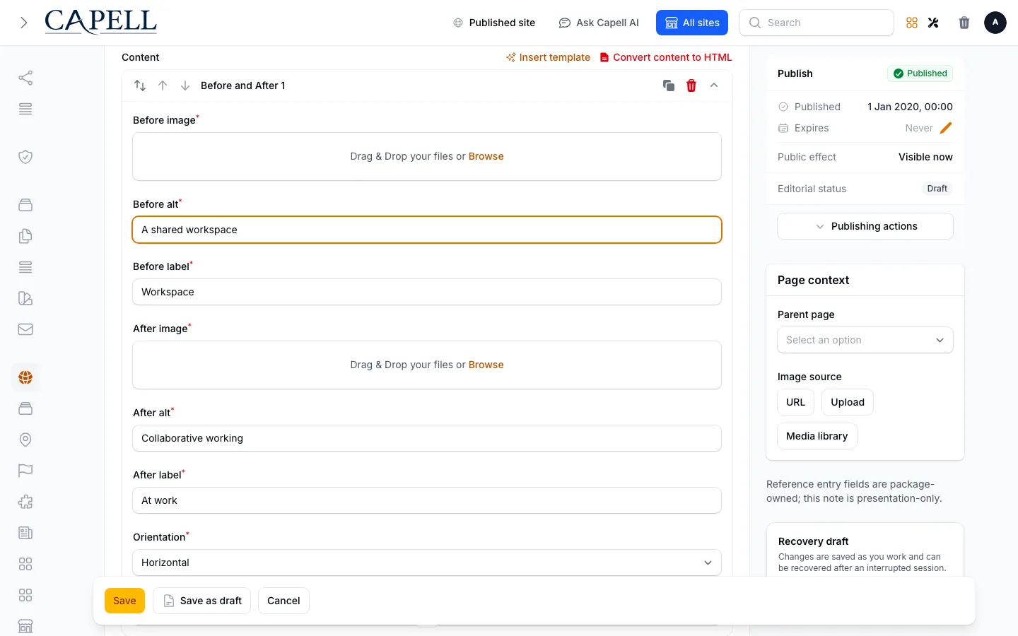
Task: Delete the Before and After 1 block
Action: pyautogui.click(x=691, y=86)
